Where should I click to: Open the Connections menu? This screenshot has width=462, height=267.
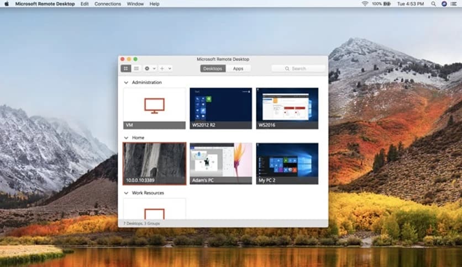coord(107,4)
